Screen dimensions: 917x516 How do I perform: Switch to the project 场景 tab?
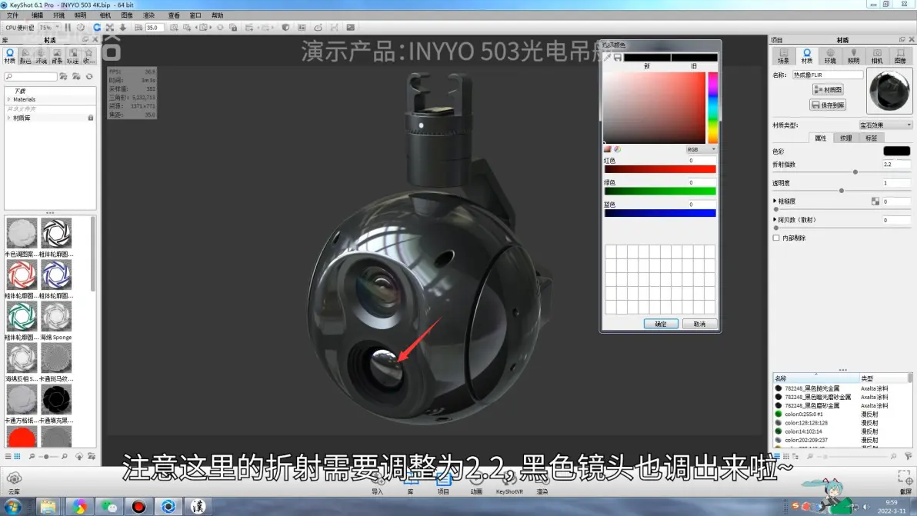784,56
